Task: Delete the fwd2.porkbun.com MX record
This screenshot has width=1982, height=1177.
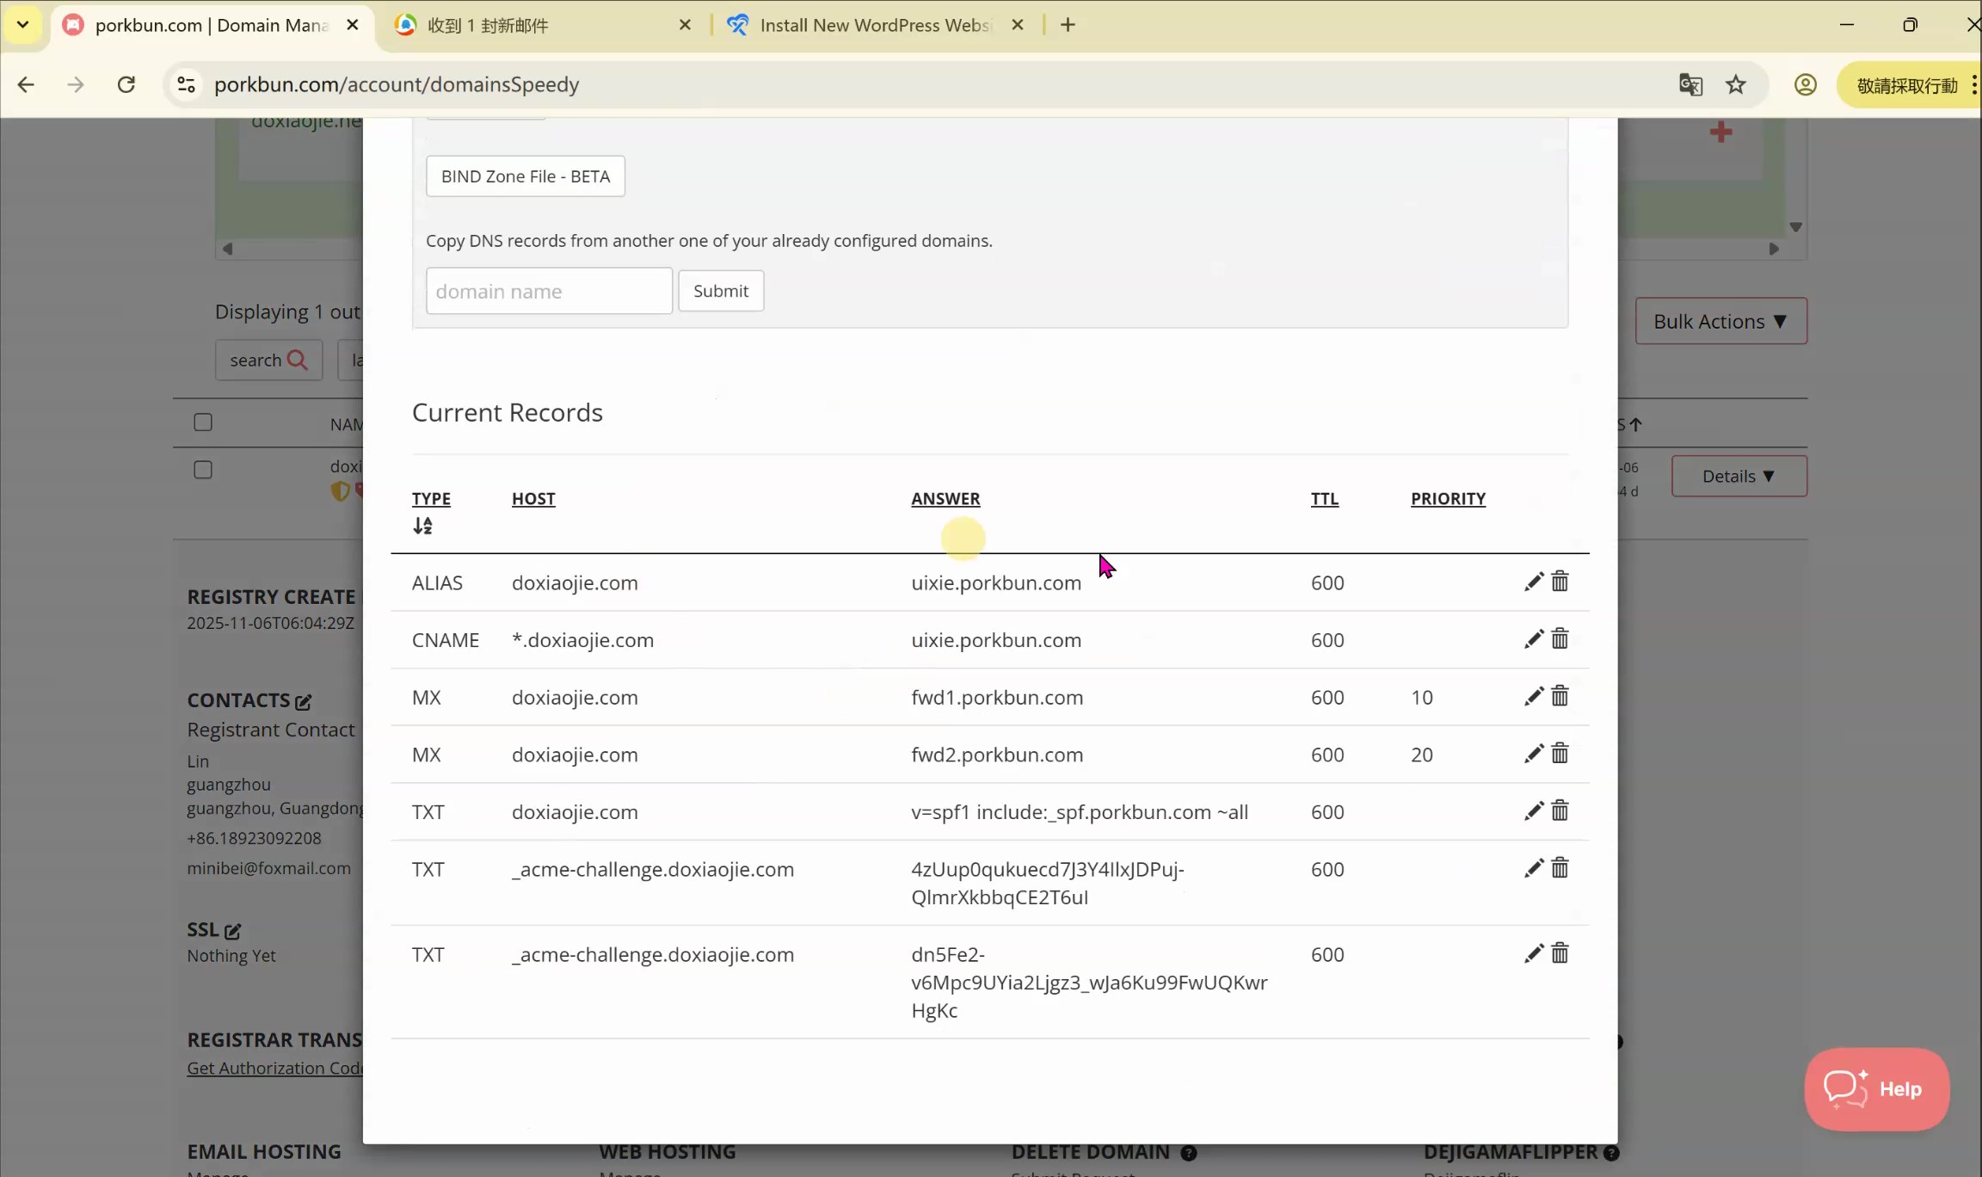Action: 1560,754
